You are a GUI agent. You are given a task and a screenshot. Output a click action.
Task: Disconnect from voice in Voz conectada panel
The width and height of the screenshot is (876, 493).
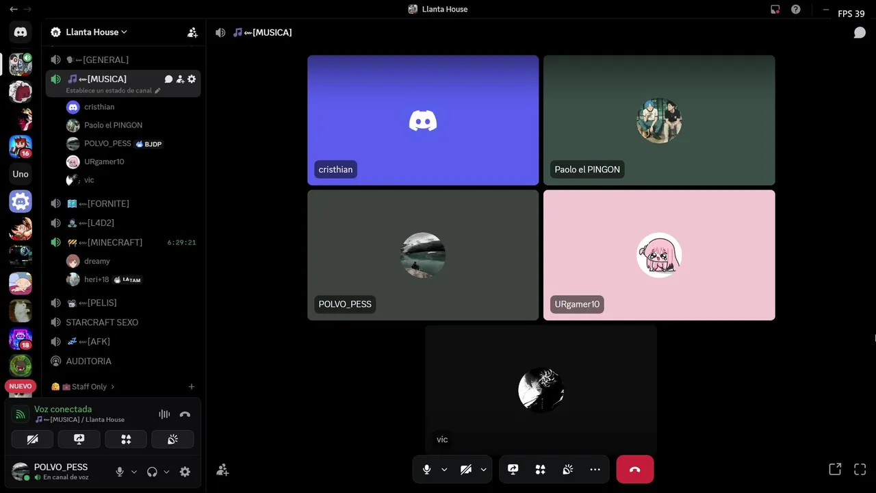click(185, 414)
